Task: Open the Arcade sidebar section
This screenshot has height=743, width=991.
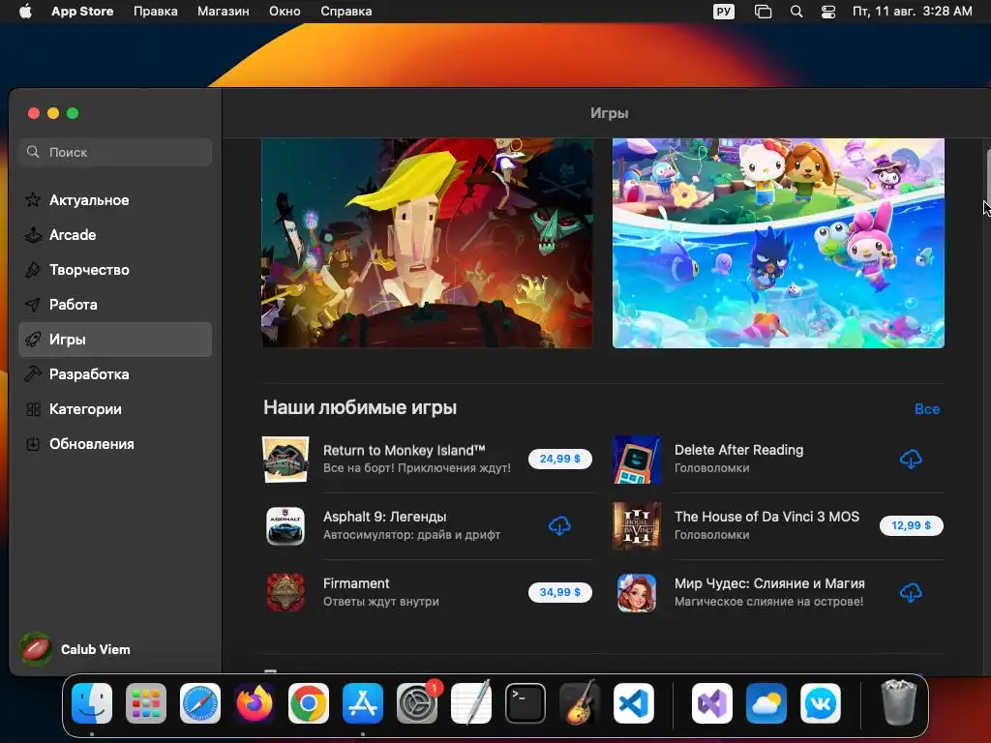Action: (115, 235)
